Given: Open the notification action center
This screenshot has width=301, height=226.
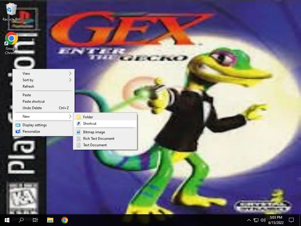Looking at the screenshot, I should click(x=291, y=220).
